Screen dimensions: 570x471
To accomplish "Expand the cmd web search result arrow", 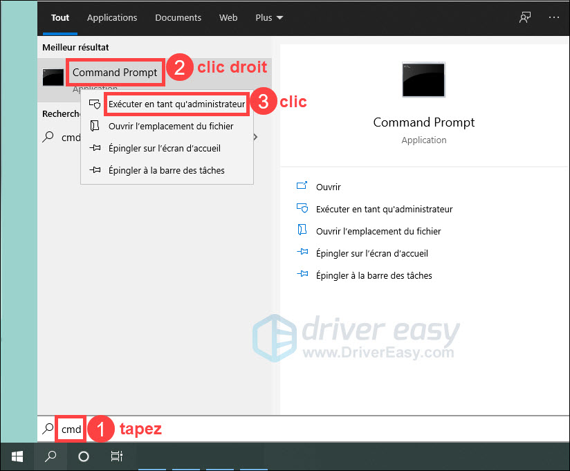I will (x=256, y=137).
